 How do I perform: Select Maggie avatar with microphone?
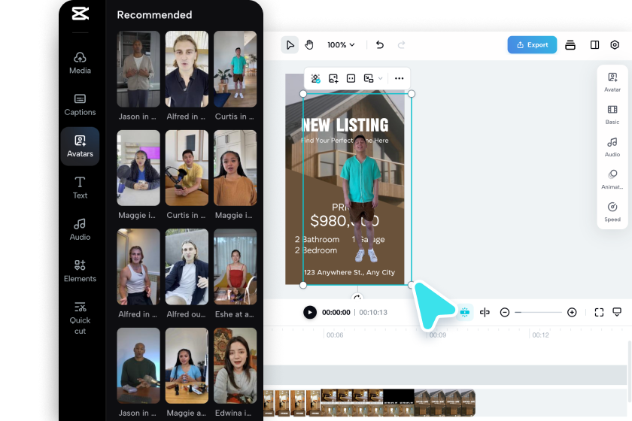(138, 168)
